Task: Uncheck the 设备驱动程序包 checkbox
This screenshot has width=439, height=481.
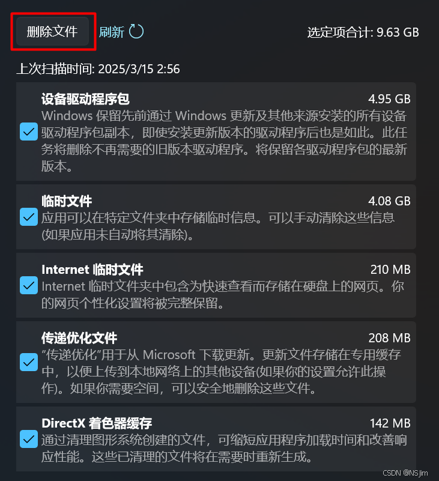Action: pyautogui.click(x=29, y=132)
